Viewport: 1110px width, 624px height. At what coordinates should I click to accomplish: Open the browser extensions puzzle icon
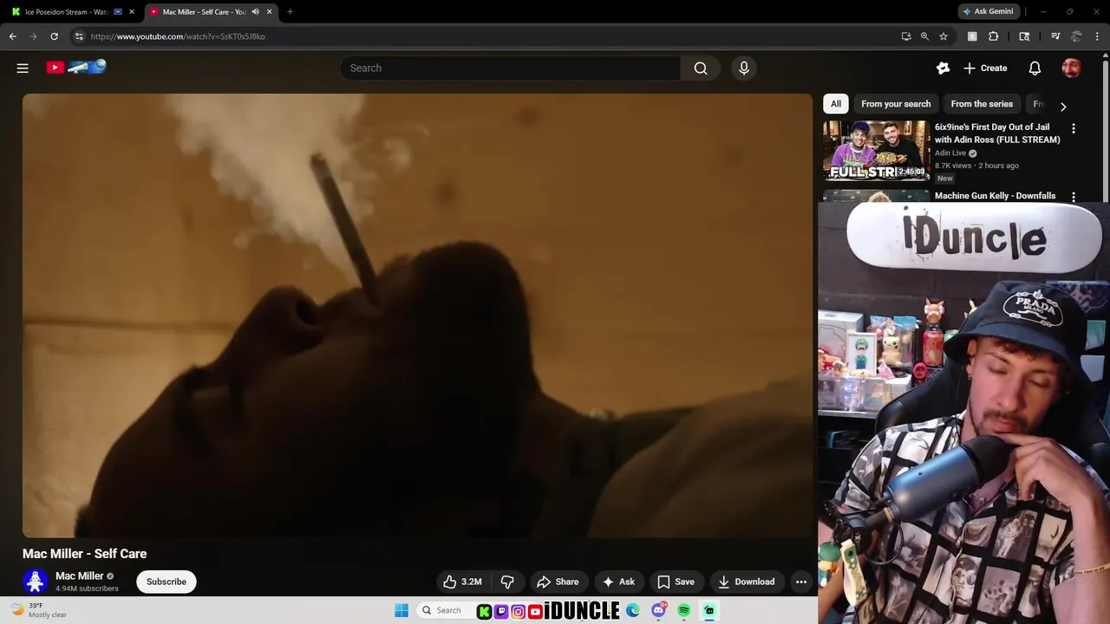(994, 36)
